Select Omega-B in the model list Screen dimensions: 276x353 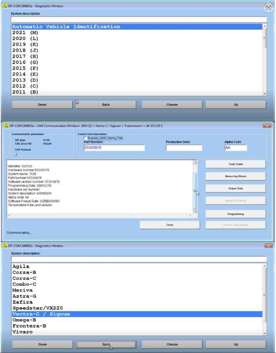pos(137,320)
